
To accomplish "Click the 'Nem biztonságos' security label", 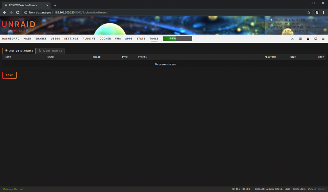I will click(x=40, y=12).
